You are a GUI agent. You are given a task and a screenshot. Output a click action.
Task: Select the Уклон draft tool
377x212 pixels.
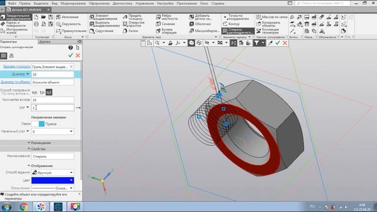(130, 31)
